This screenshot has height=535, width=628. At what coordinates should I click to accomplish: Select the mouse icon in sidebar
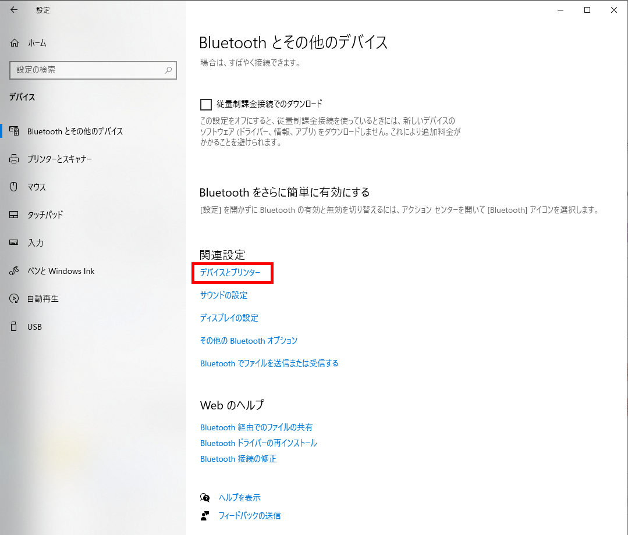tap(14, 187)
